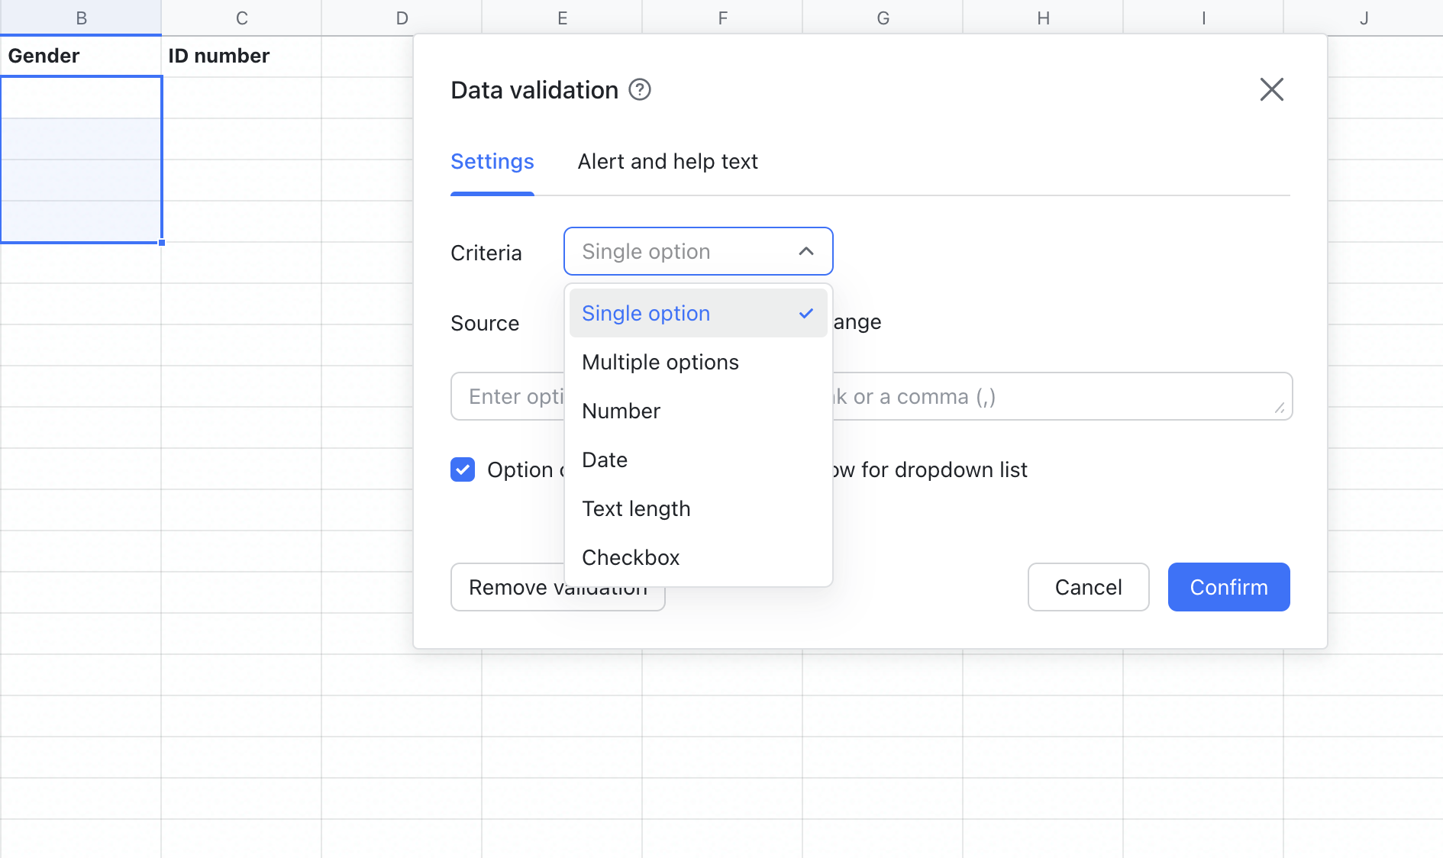The height and width of the screenshot is (858, 1443).
Task: Cancel the validation changes
Action: pos(1088,587)
